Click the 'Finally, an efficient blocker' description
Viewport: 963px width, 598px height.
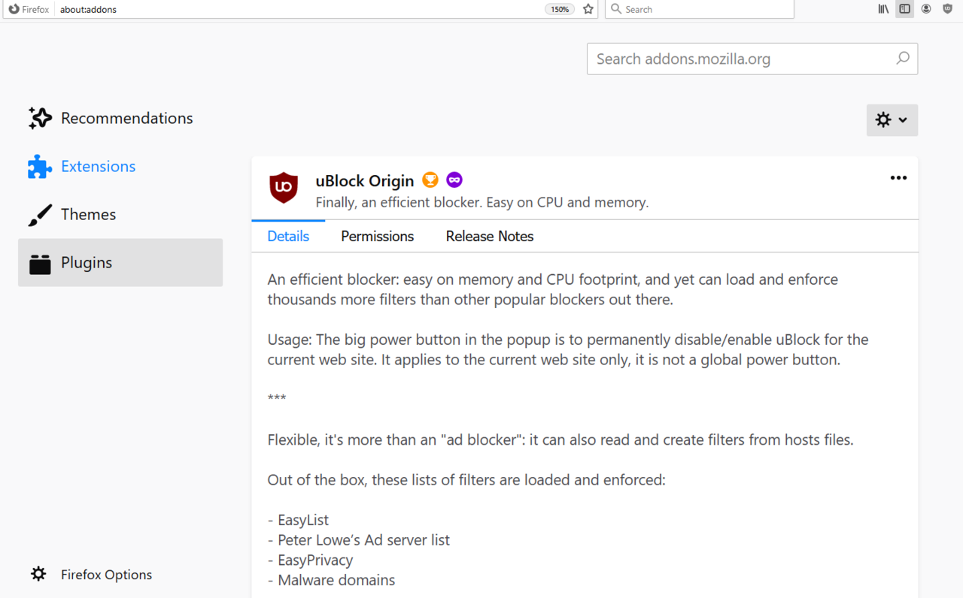pyautogui.click(x=481, y=202)
